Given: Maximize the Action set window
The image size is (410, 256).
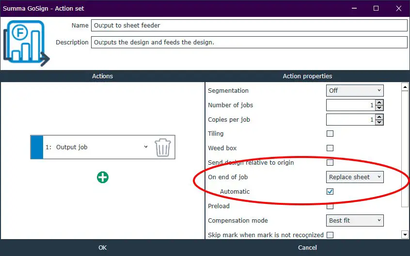Looking at the screenshot, I should [x=376, y=8].
